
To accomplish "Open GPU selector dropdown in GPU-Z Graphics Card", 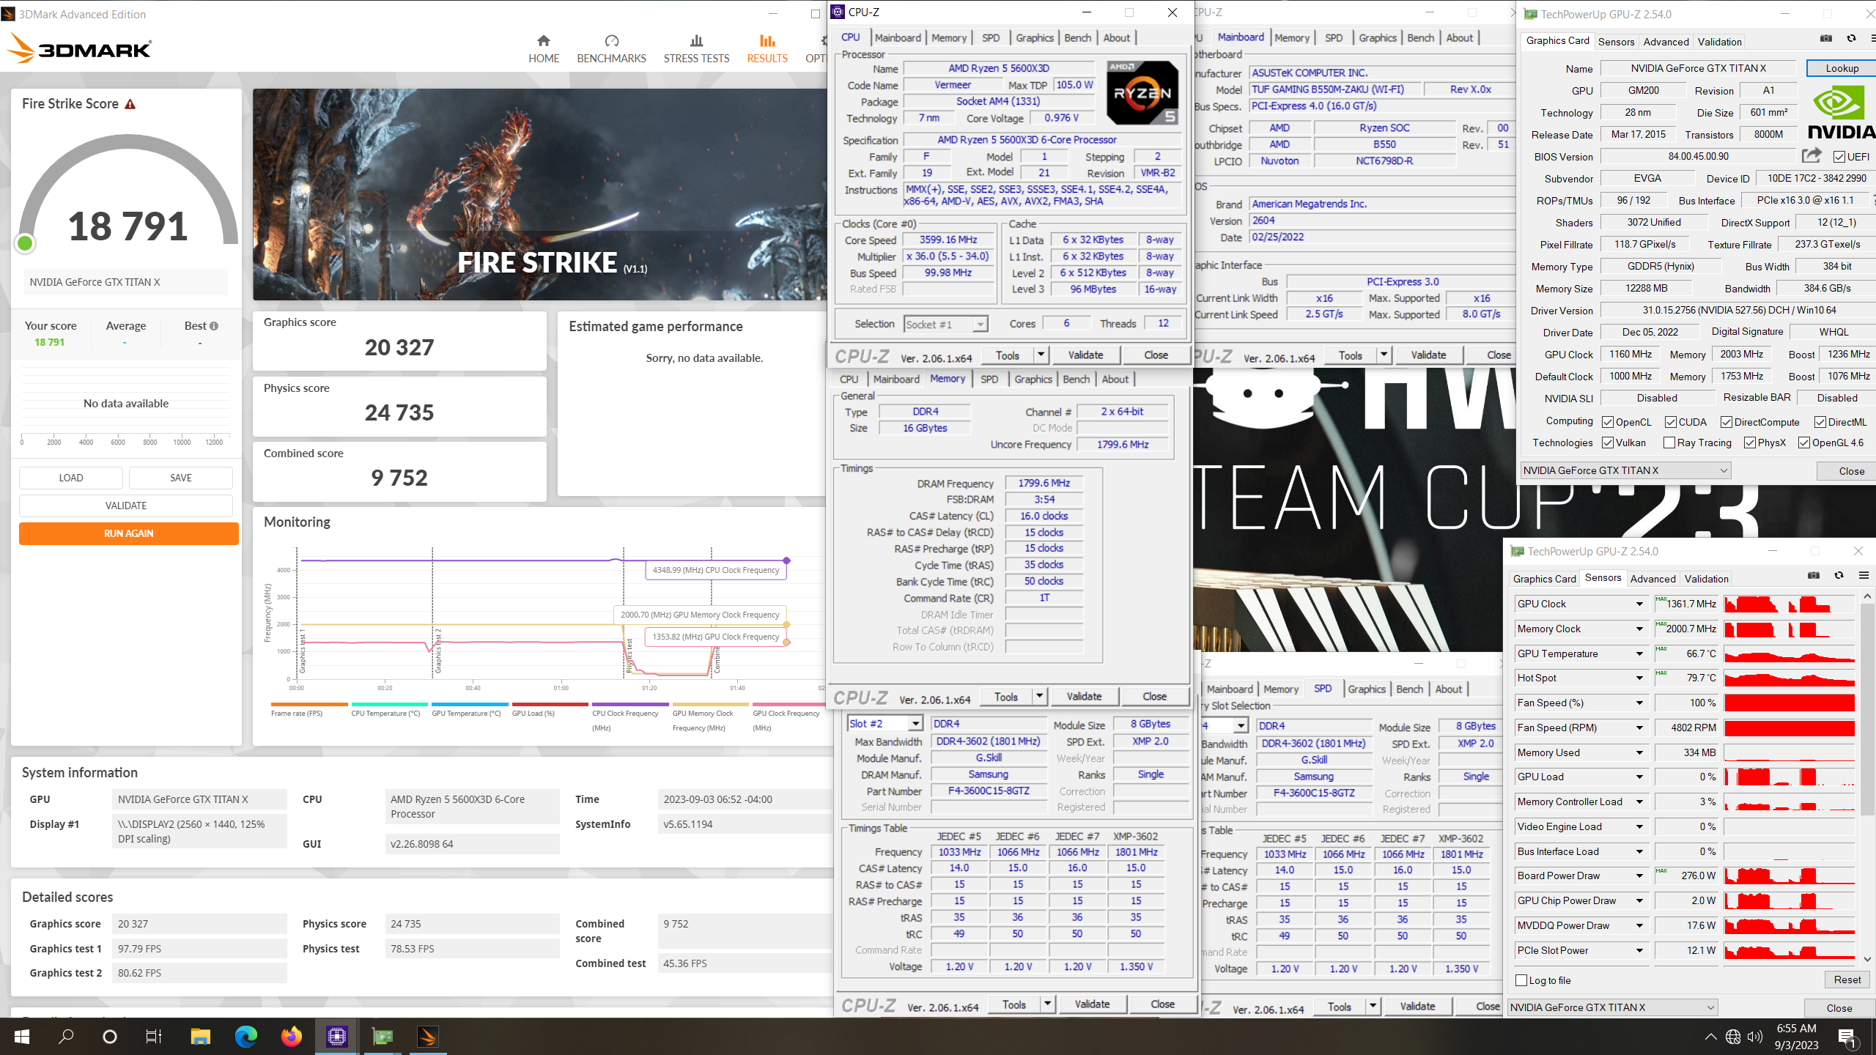I will [1626, 470].
